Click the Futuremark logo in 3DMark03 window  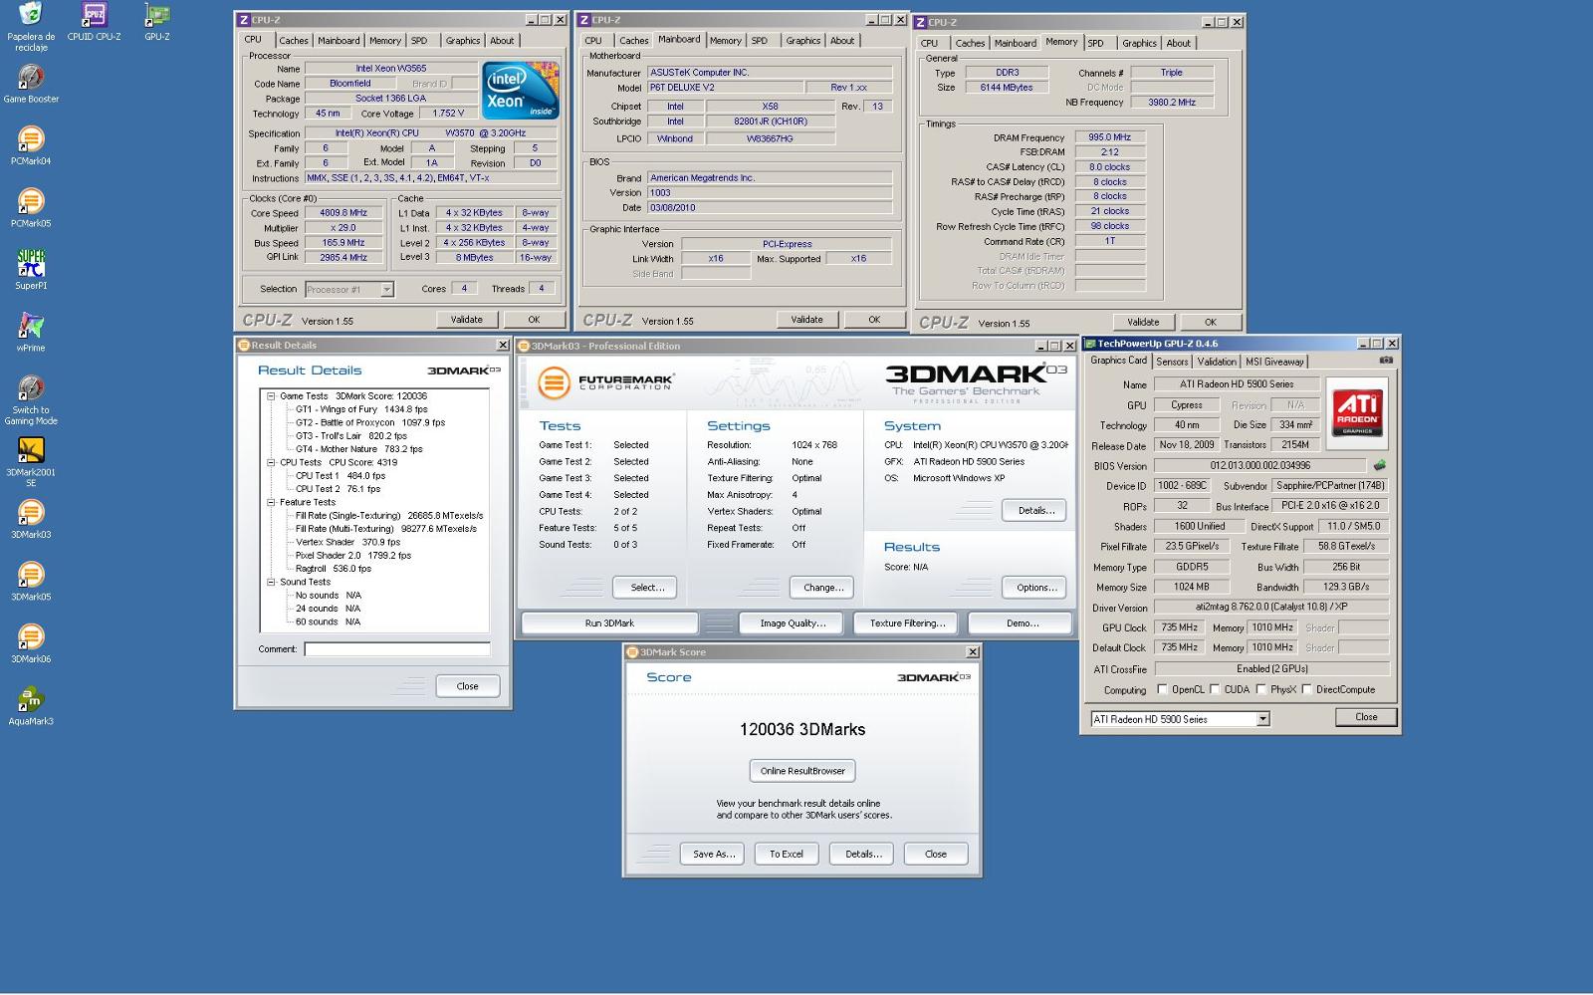click(x=605, y=381)
